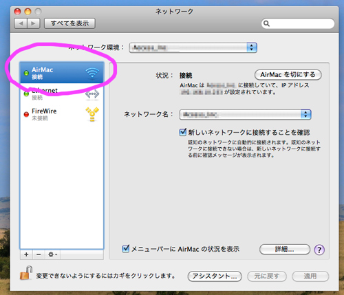Click the Ethernet connection arrows icon
Image resolution: width=344 pixels, height=295 pixels.
click(92, 94)
